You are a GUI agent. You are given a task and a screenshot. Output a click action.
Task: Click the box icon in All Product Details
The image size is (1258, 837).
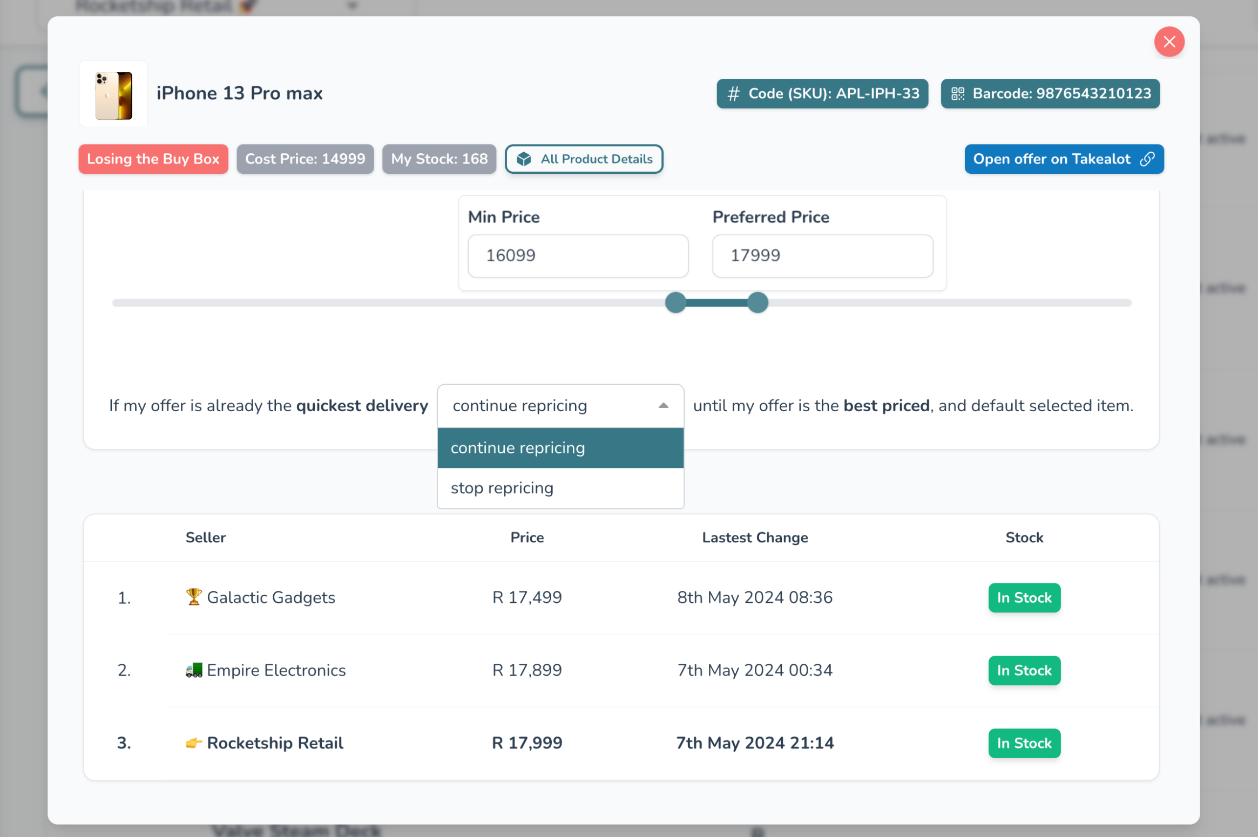[x=523, y=159]
